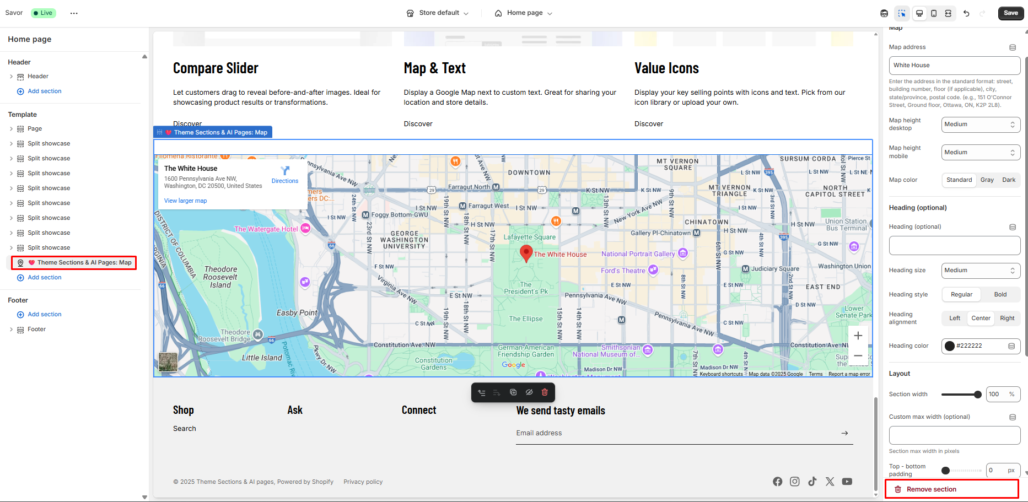The width and height of the screenshot is (1028, 502).
Task: Click the Heading (optional) dynamic source icon
Action: (1013, 227)
